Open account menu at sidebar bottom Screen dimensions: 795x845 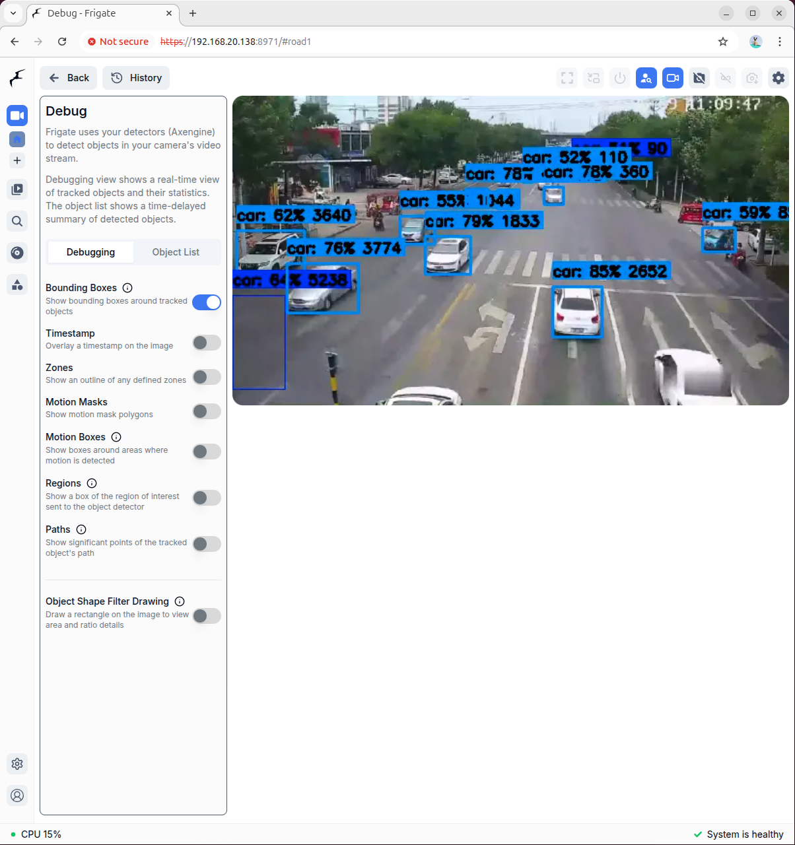17,795
